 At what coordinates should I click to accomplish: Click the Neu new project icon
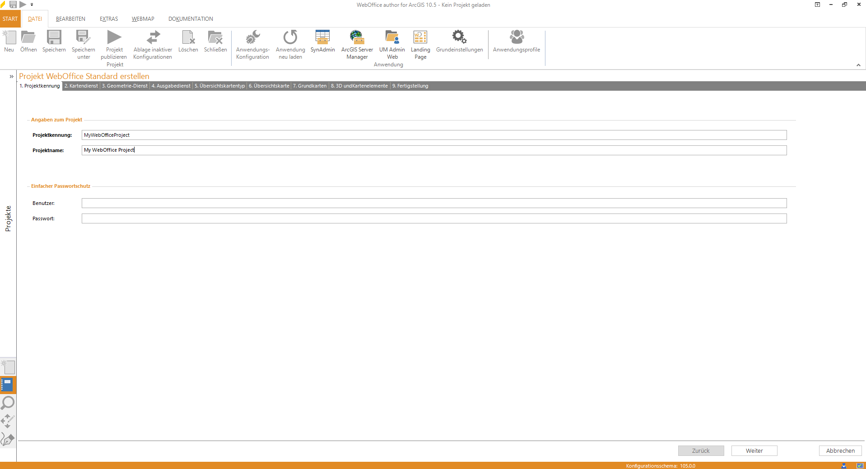9,42
